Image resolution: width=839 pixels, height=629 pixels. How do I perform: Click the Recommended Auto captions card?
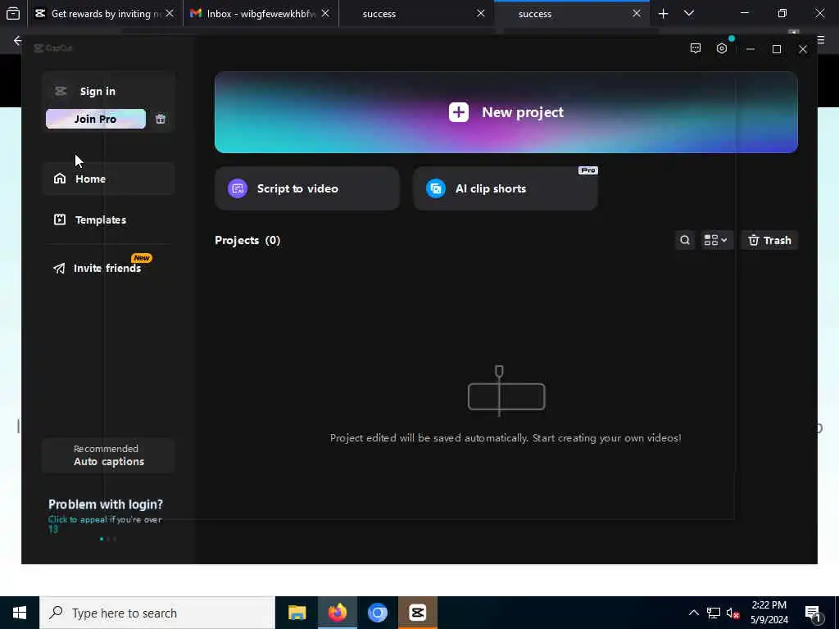(x=109, y=455)
